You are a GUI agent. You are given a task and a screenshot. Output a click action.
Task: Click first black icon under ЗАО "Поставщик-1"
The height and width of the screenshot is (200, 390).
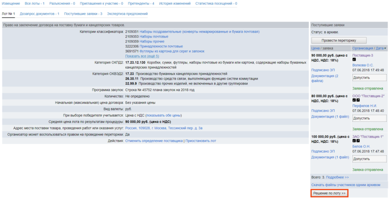[x=354, y=141]
